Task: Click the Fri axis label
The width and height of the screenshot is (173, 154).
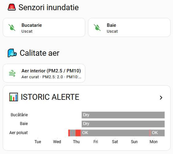Action: tap(96, 142)
